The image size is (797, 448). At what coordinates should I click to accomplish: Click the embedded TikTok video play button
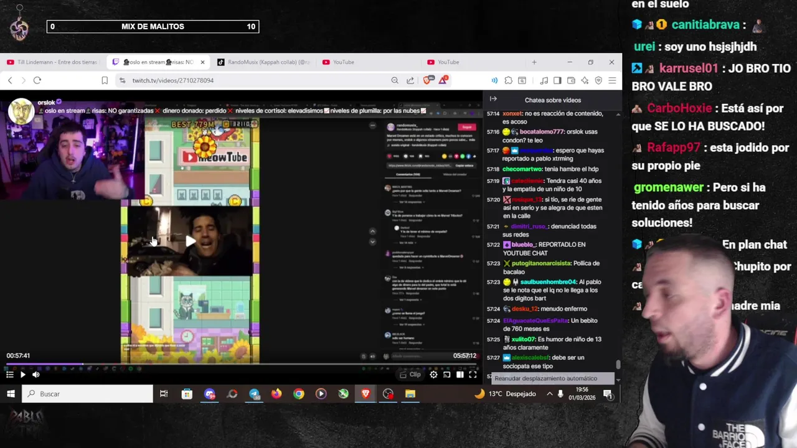pos(190,241)
